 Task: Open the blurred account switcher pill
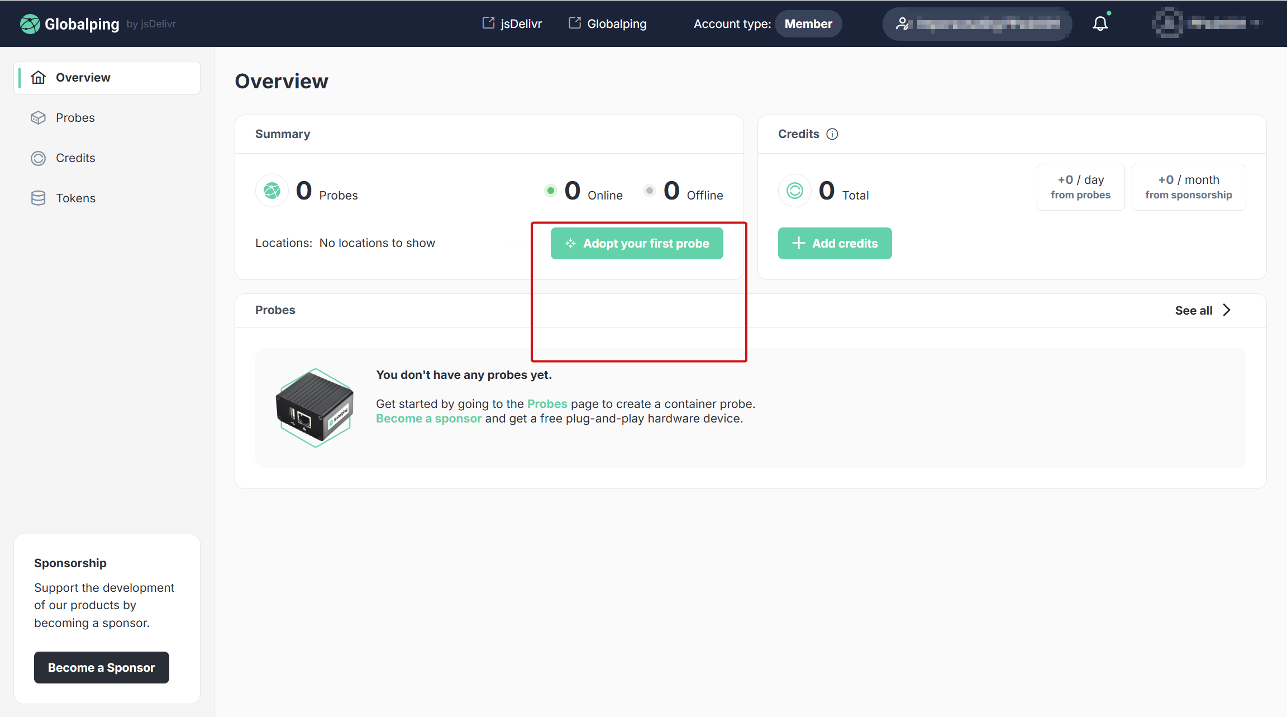pos(978,23)
